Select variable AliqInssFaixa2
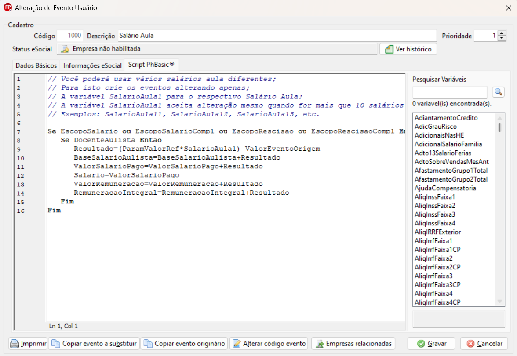This screenshot has height=356, width=517. point(434,206)
